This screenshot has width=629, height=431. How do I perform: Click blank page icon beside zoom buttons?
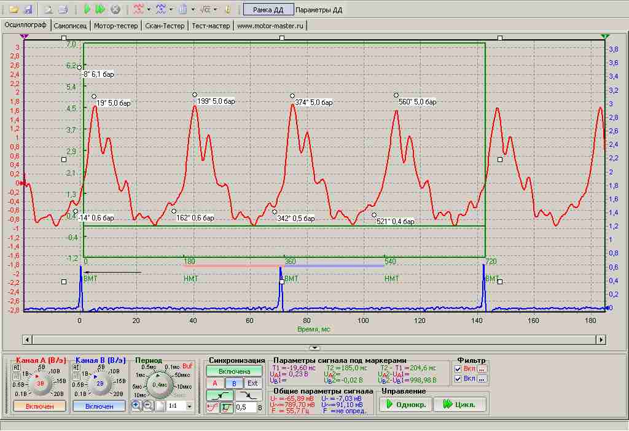[x=160, y=406]
